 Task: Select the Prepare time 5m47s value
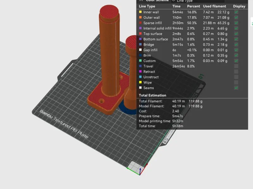coord(177,116)
